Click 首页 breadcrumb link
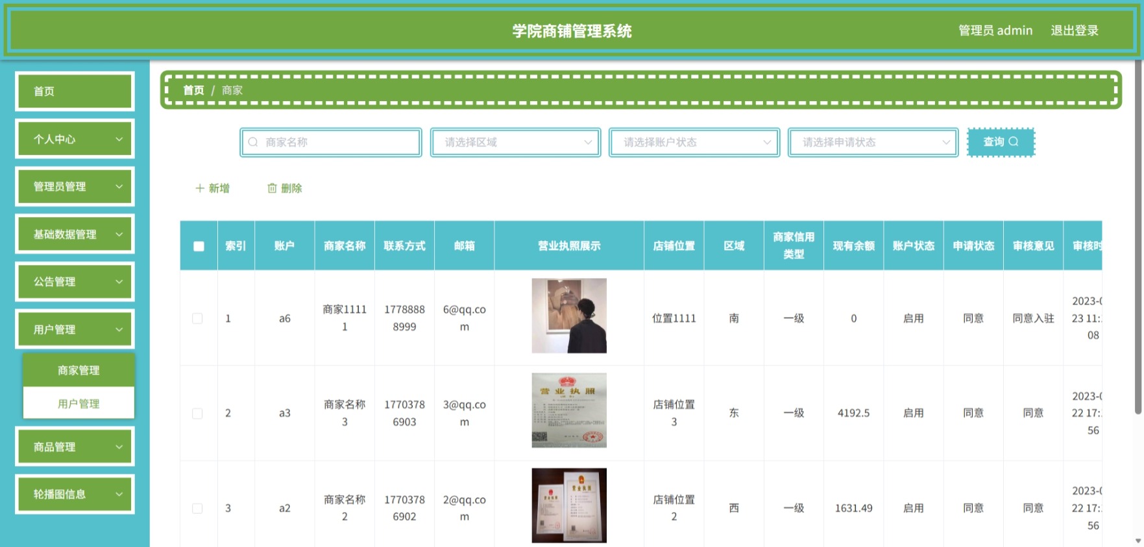 click(x=193, y=90)
